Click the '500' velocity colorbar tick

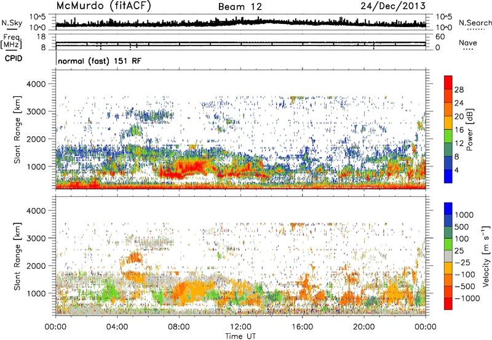462,226
